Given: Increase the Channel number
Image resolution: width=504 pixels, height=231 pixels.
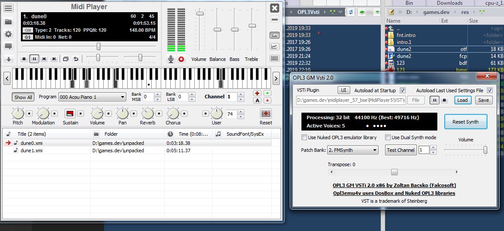Looking at the screenshot, I should [x=240, y=94].
